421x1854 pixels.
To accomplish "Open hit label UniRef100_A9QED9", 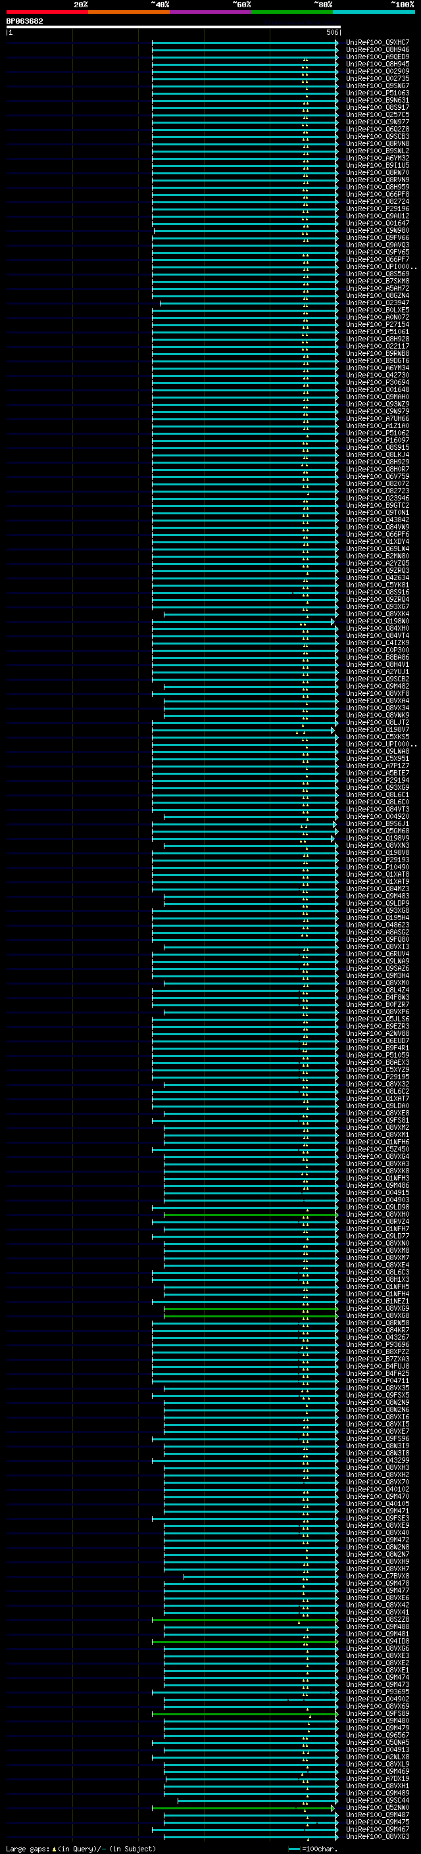I will coord(378,57).
